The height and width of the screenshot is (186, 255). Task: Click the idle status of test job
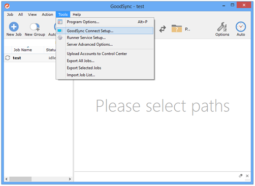click(52, 58)
